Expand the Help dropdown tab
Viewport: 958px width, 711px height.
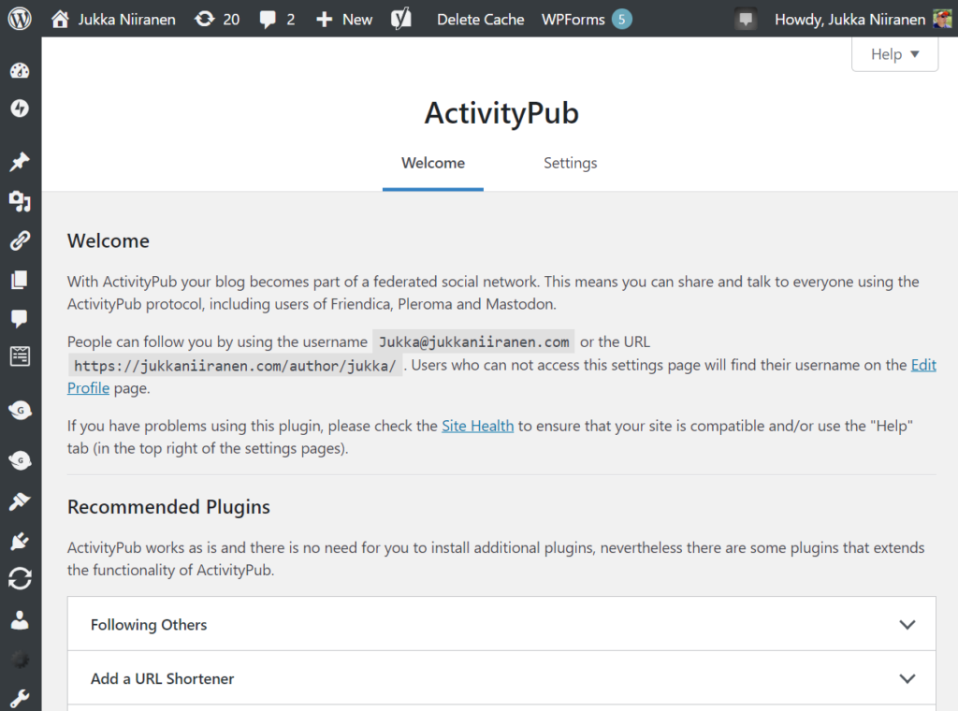[894, 54]
